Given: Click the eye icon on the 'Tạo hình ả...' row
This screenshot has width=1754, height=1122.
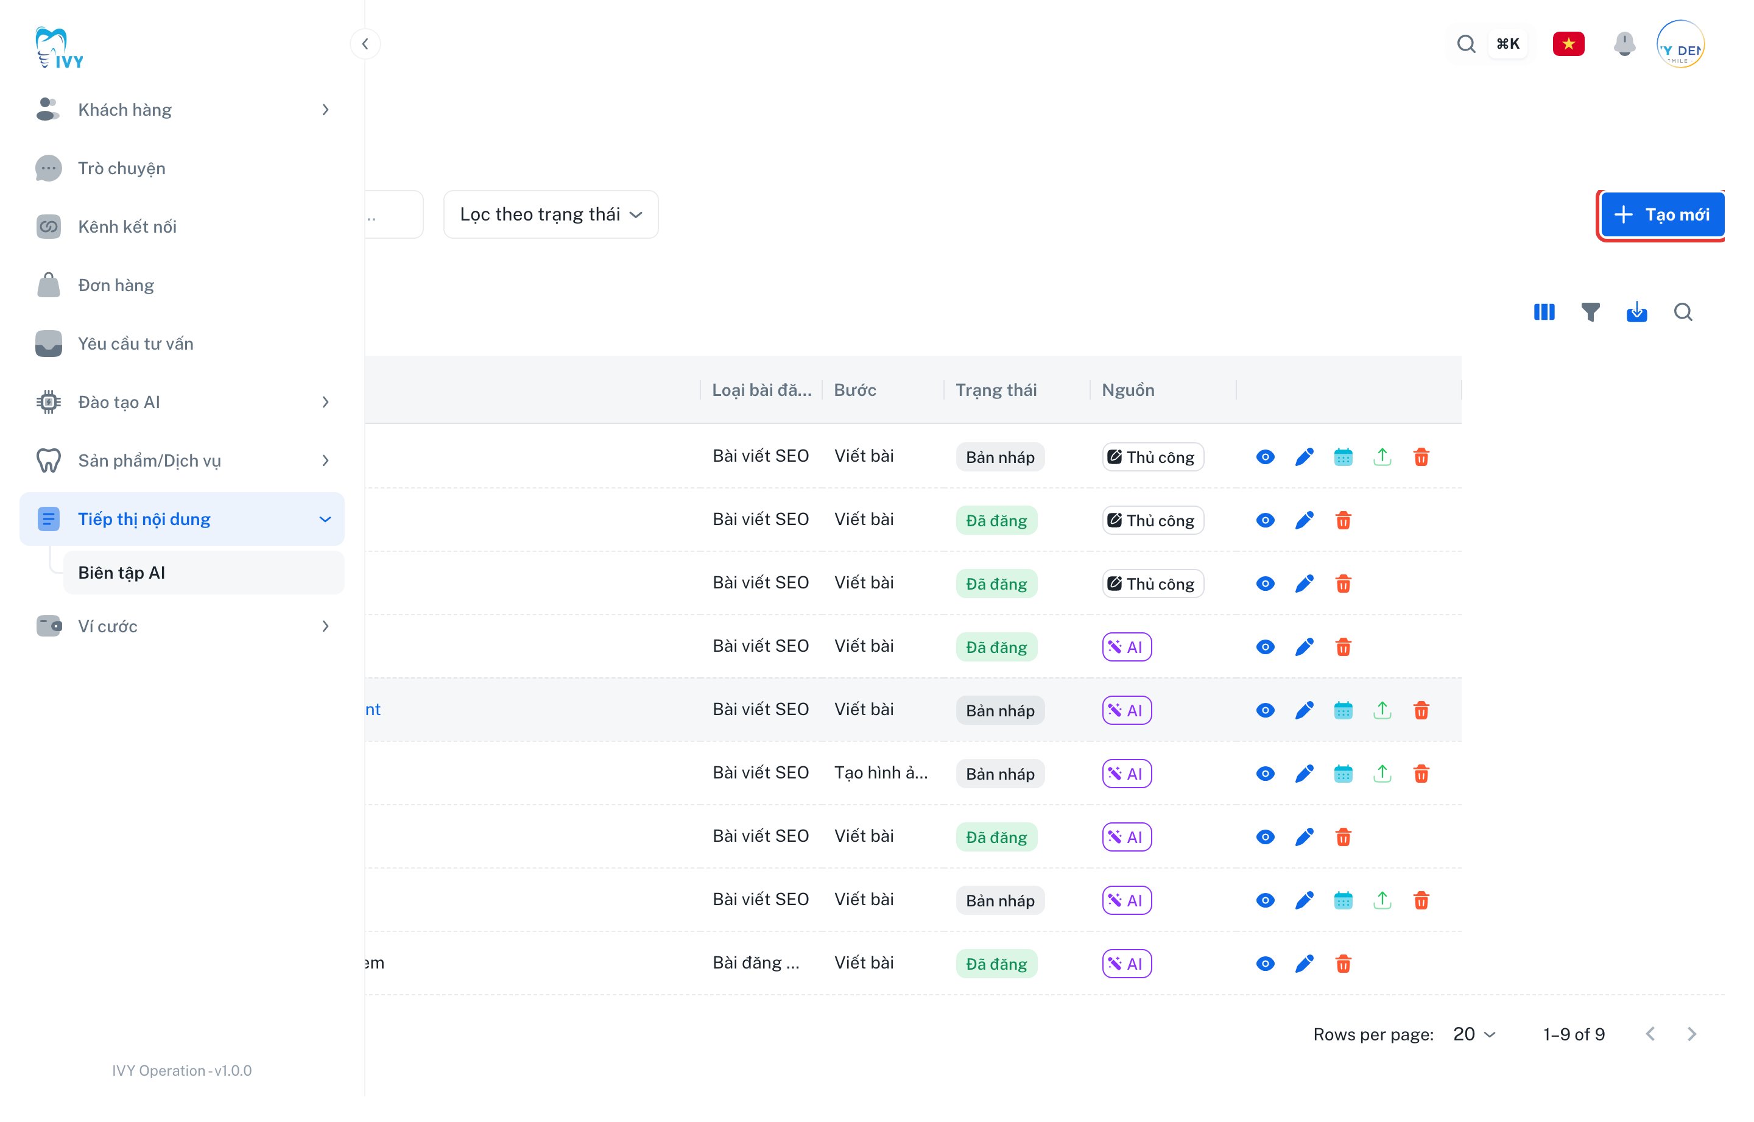Looking at the screenshot, I should tap(1265, 773).
